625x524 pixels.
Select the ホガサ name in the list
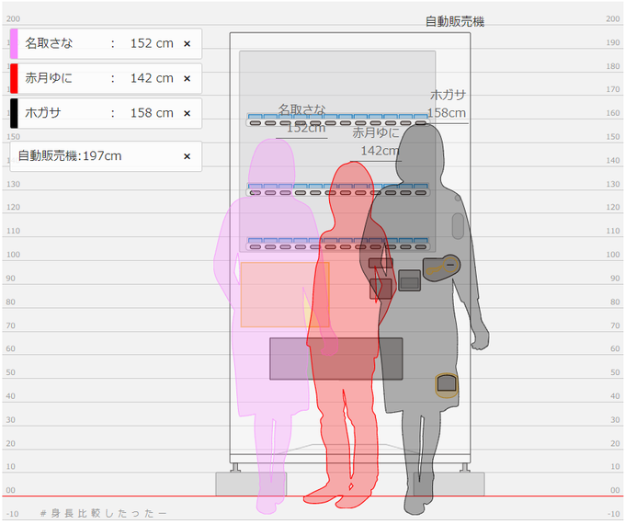(42, 113)
